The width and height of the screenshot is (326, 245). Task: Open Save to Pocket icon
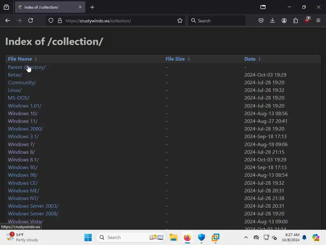(261, 21)
